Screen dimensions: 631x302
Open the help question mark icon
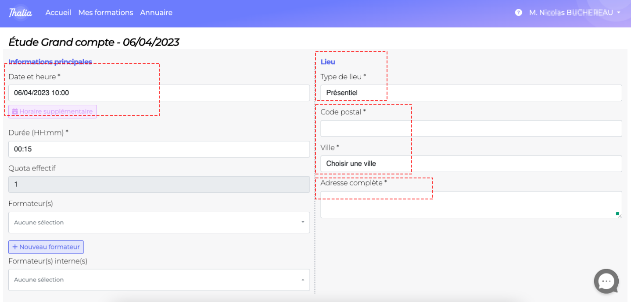click(518, 13)
